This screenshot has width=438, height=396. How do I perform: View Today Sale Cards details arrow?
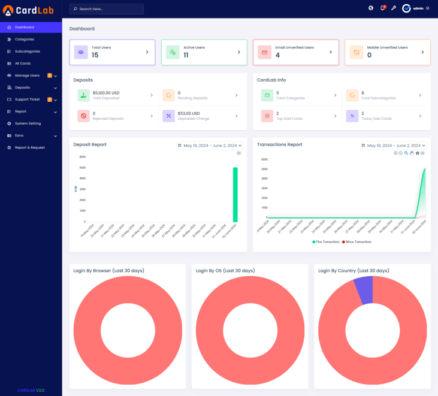(420, 116)
